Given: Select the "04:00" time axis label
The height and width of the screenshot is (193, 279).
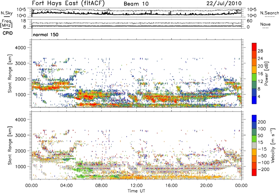Looking at the screenshot, I should pyautogui.click(x=66, y=186).
